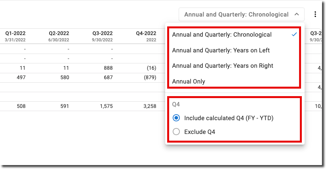
Task: Click the blue checkmark beside Chronological
Action: 294,35
